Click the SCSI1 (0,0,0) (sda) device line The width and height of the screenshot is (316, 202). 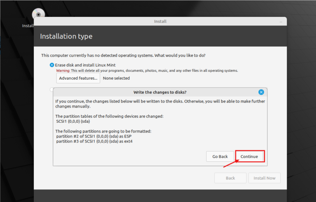[73, 121]
